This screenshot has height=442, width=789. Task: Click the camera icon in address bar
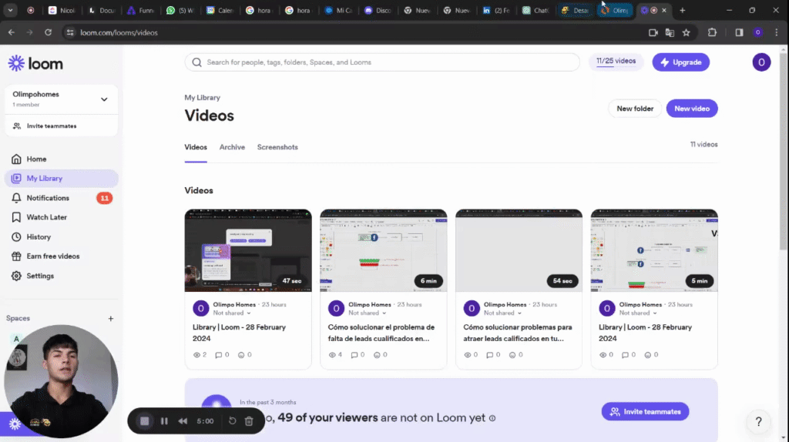pyautogui.click(x=653, y=32)
